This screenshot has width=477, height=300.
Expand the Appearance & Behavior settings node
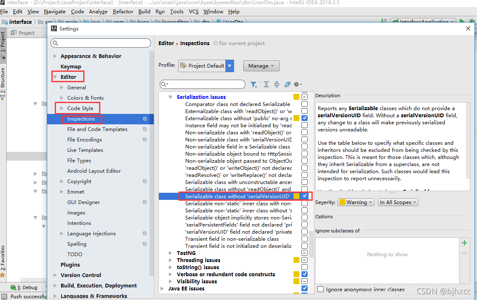point(55,56)
